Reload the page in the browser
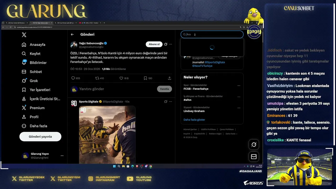 point(10,27)
